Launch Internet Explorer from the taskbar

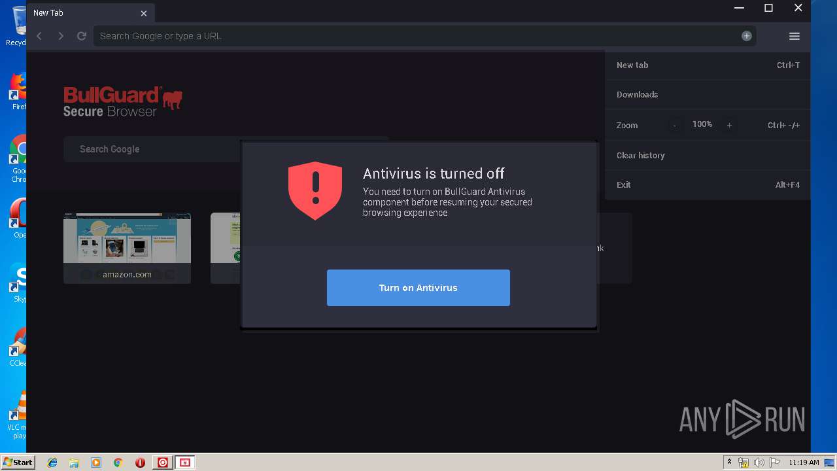click(52, 462)
